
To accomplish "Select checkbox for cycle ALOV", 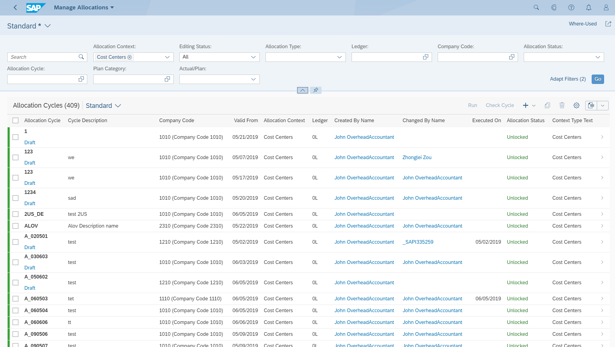I will [15, 226].
